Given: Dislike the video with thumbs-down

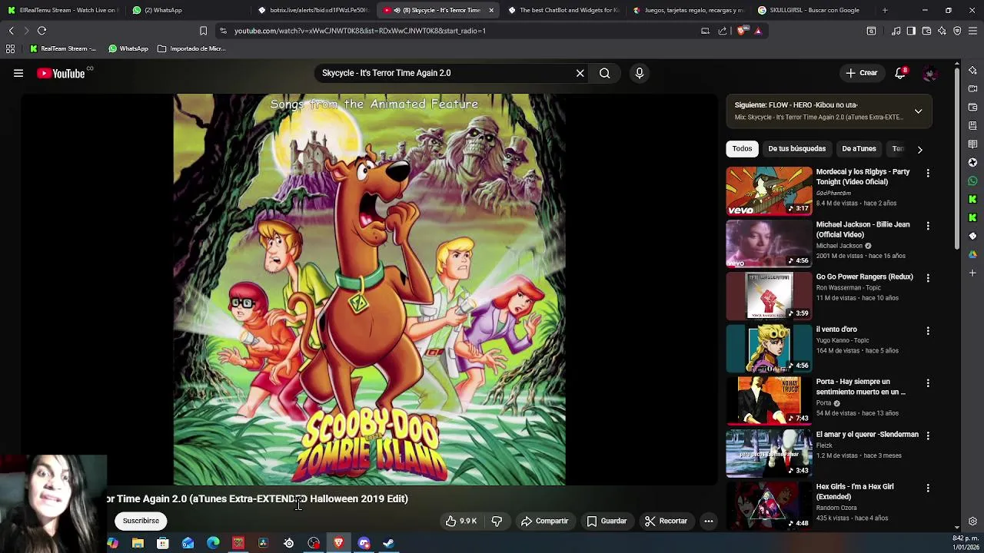Looking at the screenshot, I should click(497, 521).
